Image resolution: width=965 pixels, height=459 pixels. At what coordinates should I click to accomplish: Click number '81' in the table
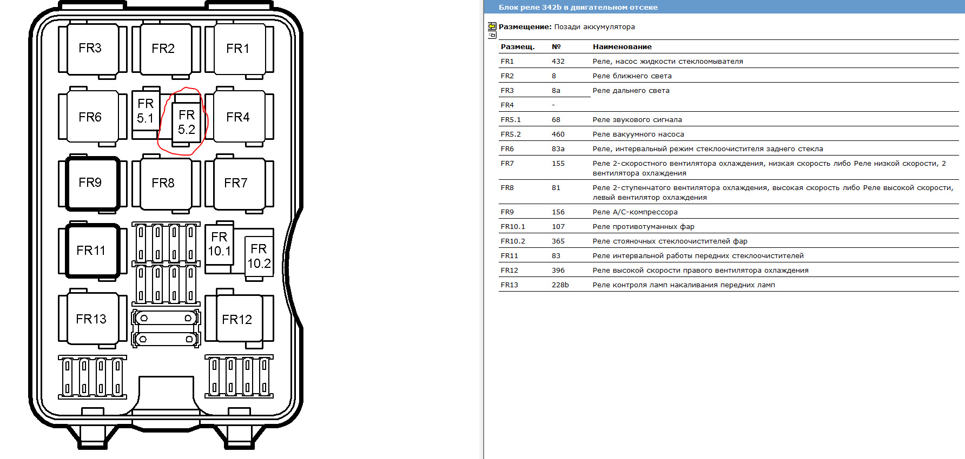click(556, 188)
